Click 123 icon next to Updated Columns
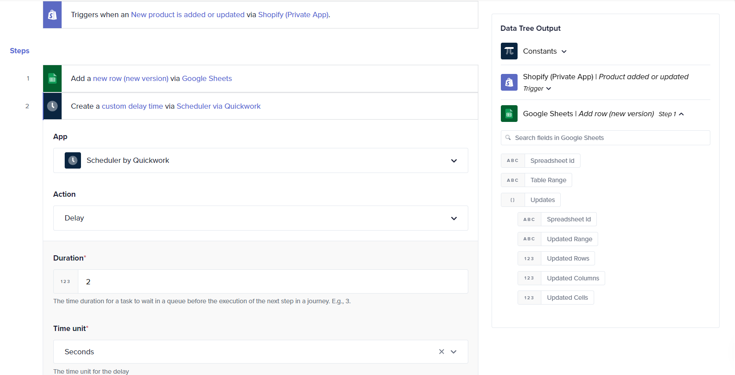Viewport: 735px width, 375px height. 529,278
